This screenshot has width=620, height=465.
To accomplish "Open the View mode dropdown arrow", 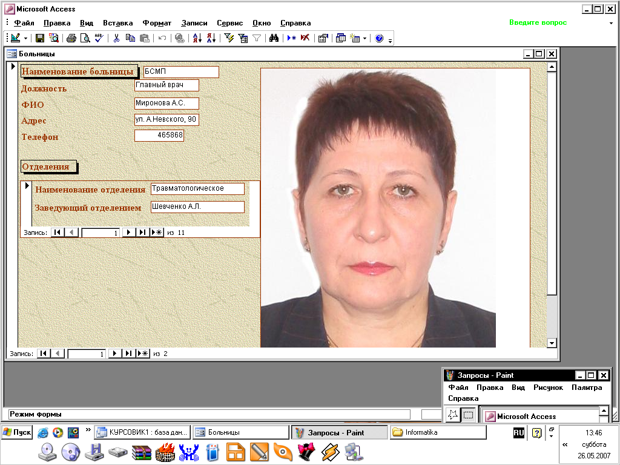I will [25, 38].
